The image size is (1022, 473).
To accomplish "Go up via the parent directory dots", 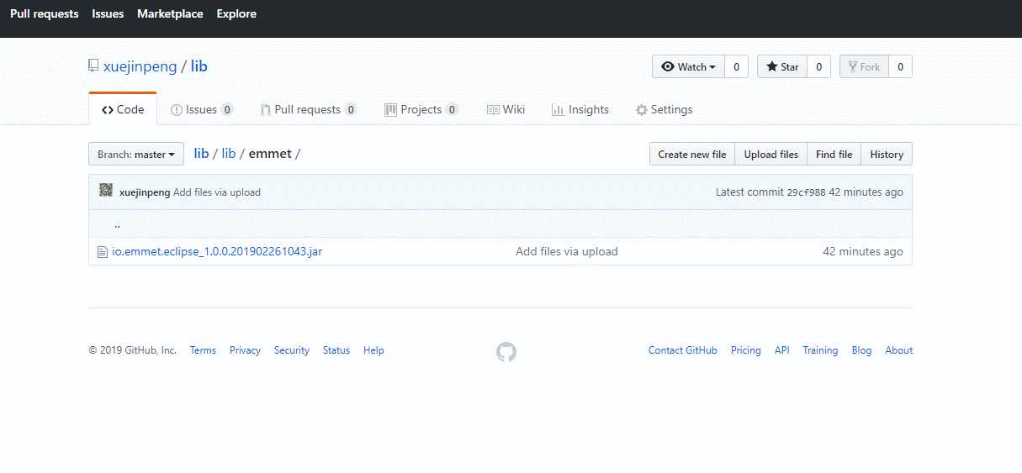I will [117, 224].
